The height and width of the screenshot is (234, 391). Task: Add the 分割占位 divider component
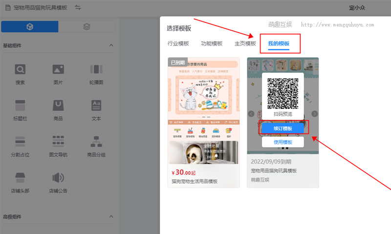click(20, 146)
